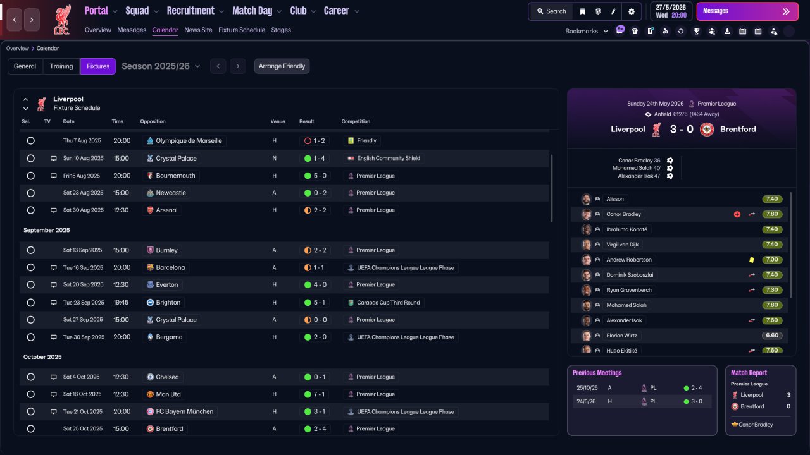
Task: Go back with the left arrow button
Action: [x=14, y=20]
